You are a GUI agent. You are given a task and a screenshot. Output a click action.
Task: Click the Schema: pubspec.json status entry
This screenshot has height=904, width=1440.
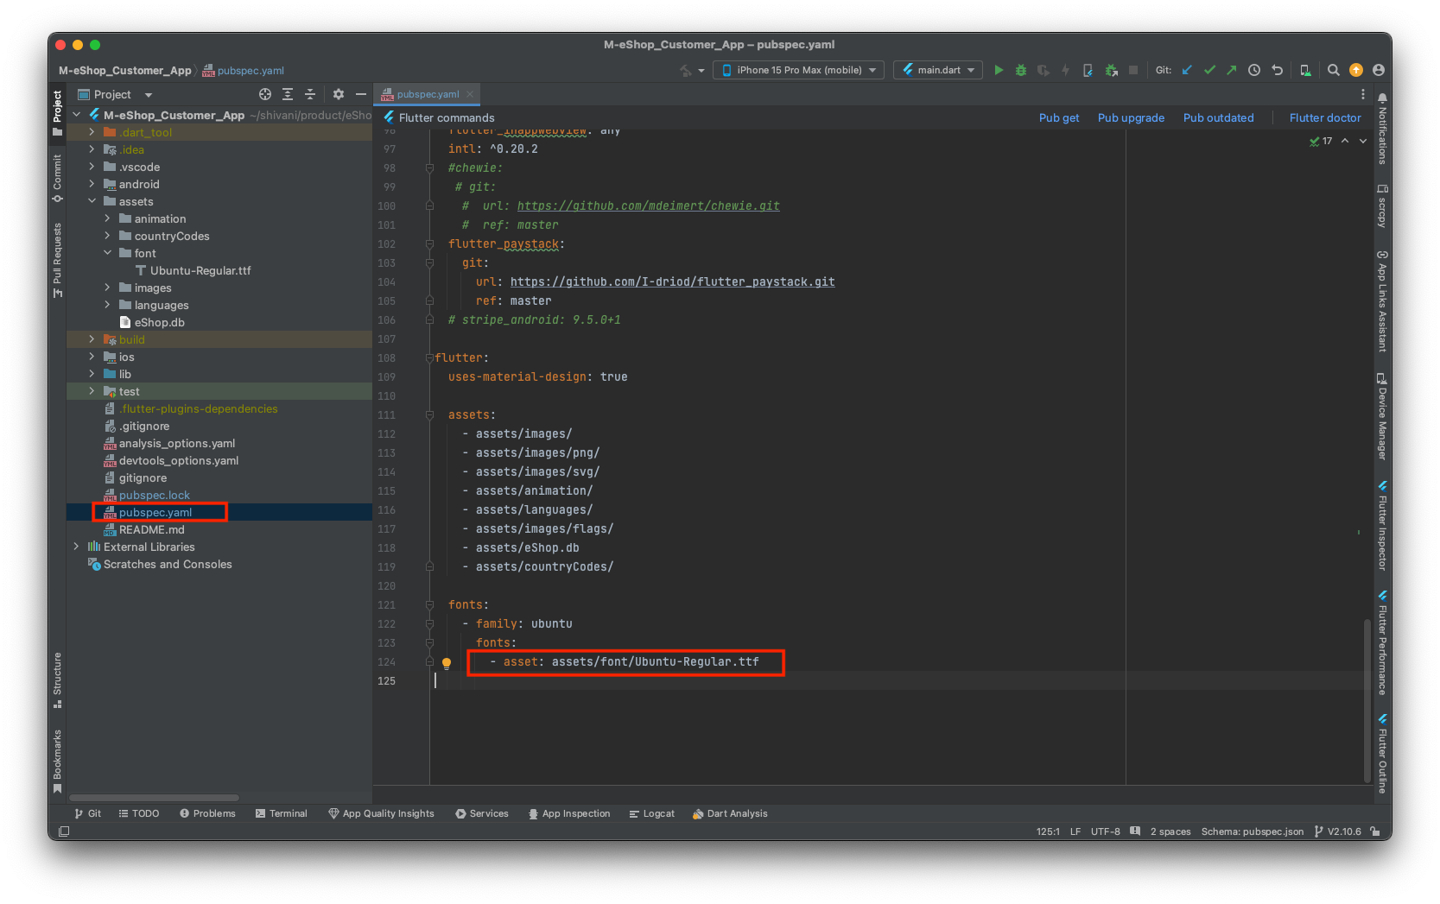click(x=1252, y=831)
